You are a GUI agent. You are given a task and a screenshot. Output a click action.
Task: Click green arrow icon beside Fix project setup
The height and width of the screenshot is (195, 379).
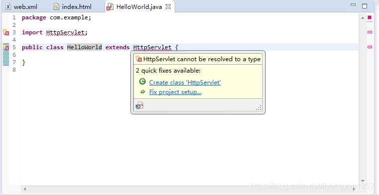click(x=143, y=92)
